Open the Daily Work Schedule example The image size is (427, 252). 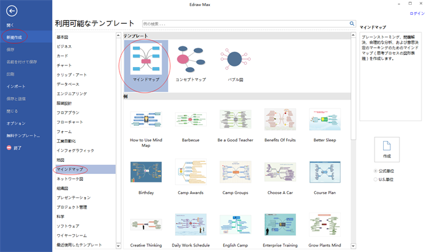click(190, 225)
